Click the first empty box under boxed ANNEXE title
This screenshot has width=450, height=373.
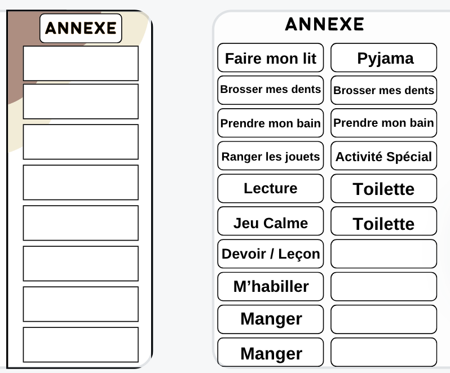[x=81, y=63]
